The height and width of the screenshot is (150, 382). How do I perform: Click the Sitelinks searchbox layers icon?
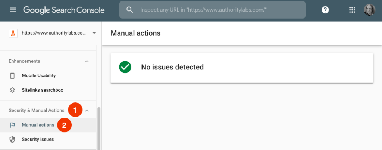click(12, 90)
